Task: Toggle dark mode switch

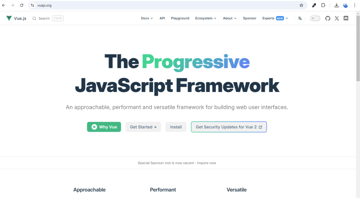Action: (x=315, y=18)
